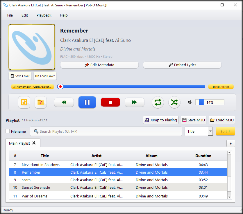
Task: Skip to next track with forward button
Action: click(x=134, y=102)
